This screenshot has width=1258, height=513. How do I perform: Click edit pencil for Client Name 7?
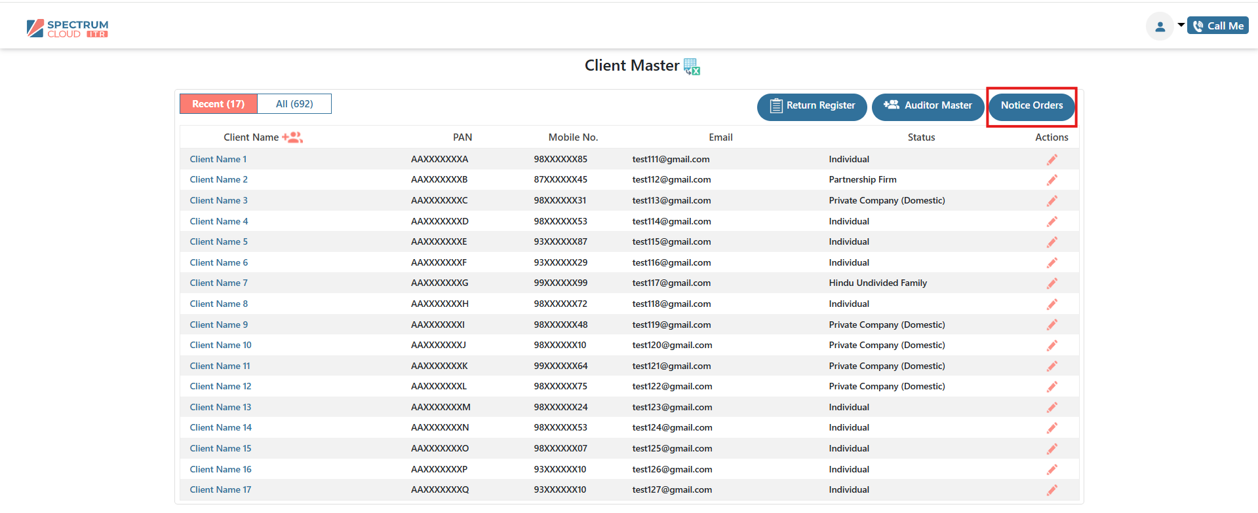coord(1052,283)
